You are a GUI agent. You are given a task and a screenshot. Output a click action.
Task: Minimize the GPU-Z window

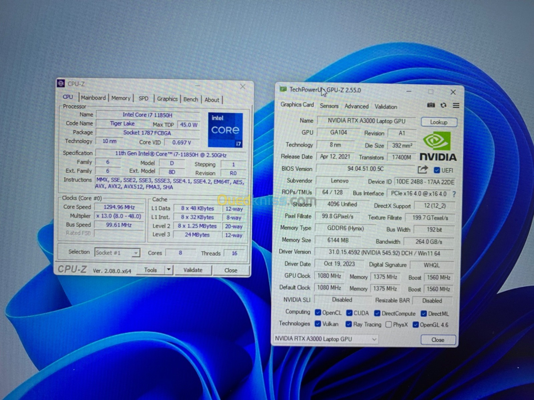coord(409,91)
